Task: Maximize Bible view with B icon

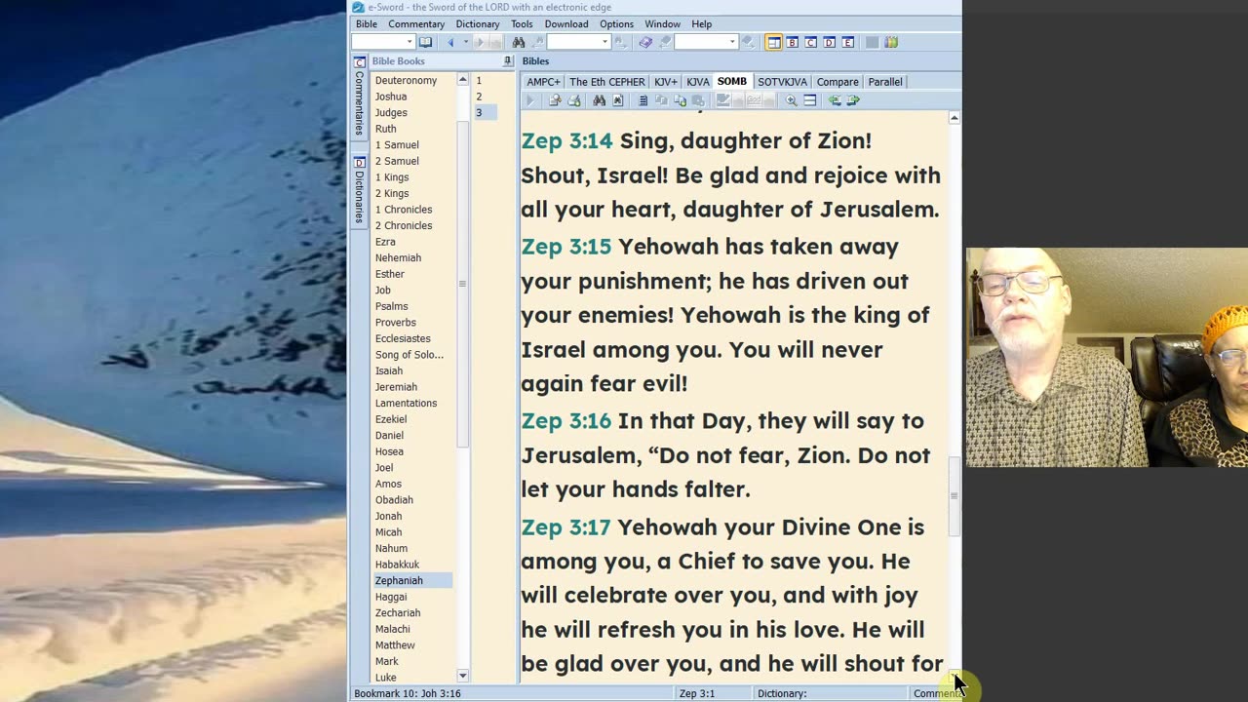Action: 792,42
